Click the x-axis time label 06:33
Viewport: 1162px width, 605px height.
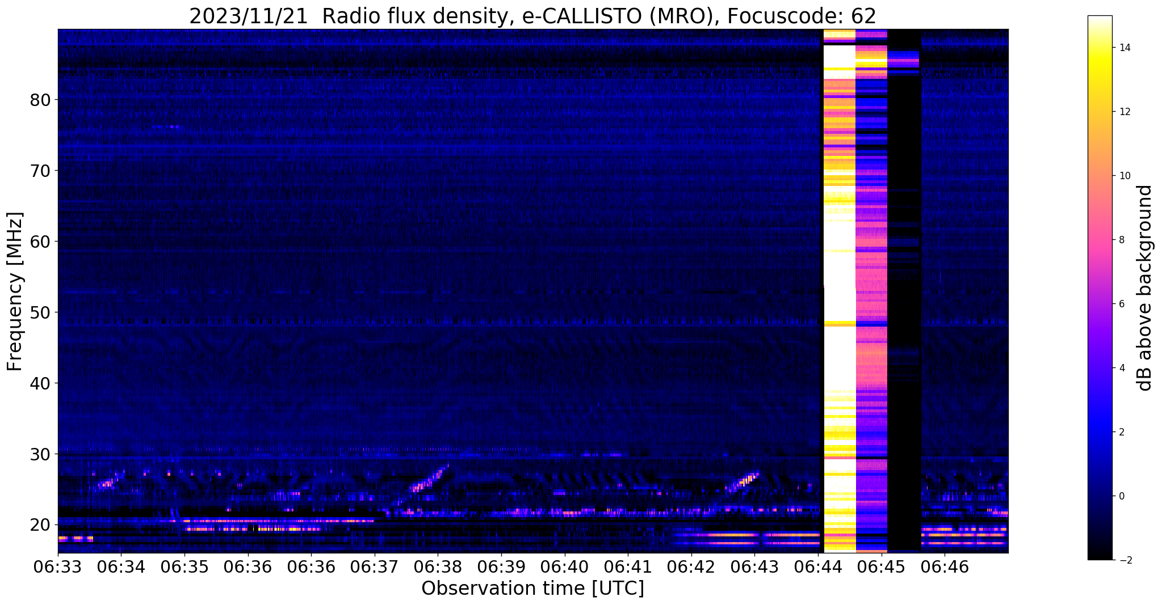58,566
